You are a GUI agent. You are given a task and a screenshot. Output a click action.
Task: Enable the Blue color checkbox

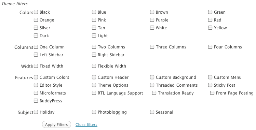tap(94, 12)
